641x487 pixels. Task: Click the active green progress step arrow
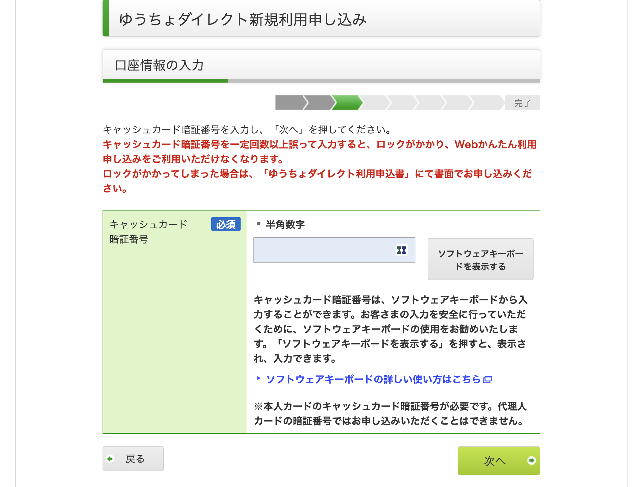pos(347,102)
